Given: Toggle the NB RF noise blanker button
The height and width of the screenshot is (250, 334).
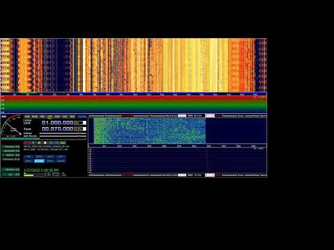Looking at the screenshot, I should coord(39,157).
